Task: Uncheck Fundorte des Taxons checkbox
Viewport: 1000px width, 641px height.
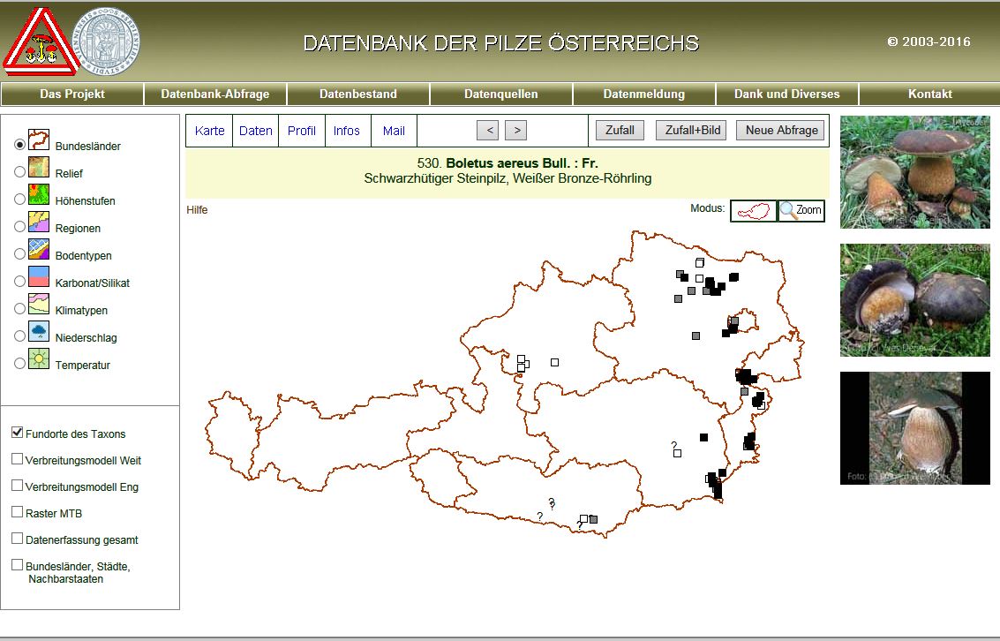Action: [x=18, y=433]
